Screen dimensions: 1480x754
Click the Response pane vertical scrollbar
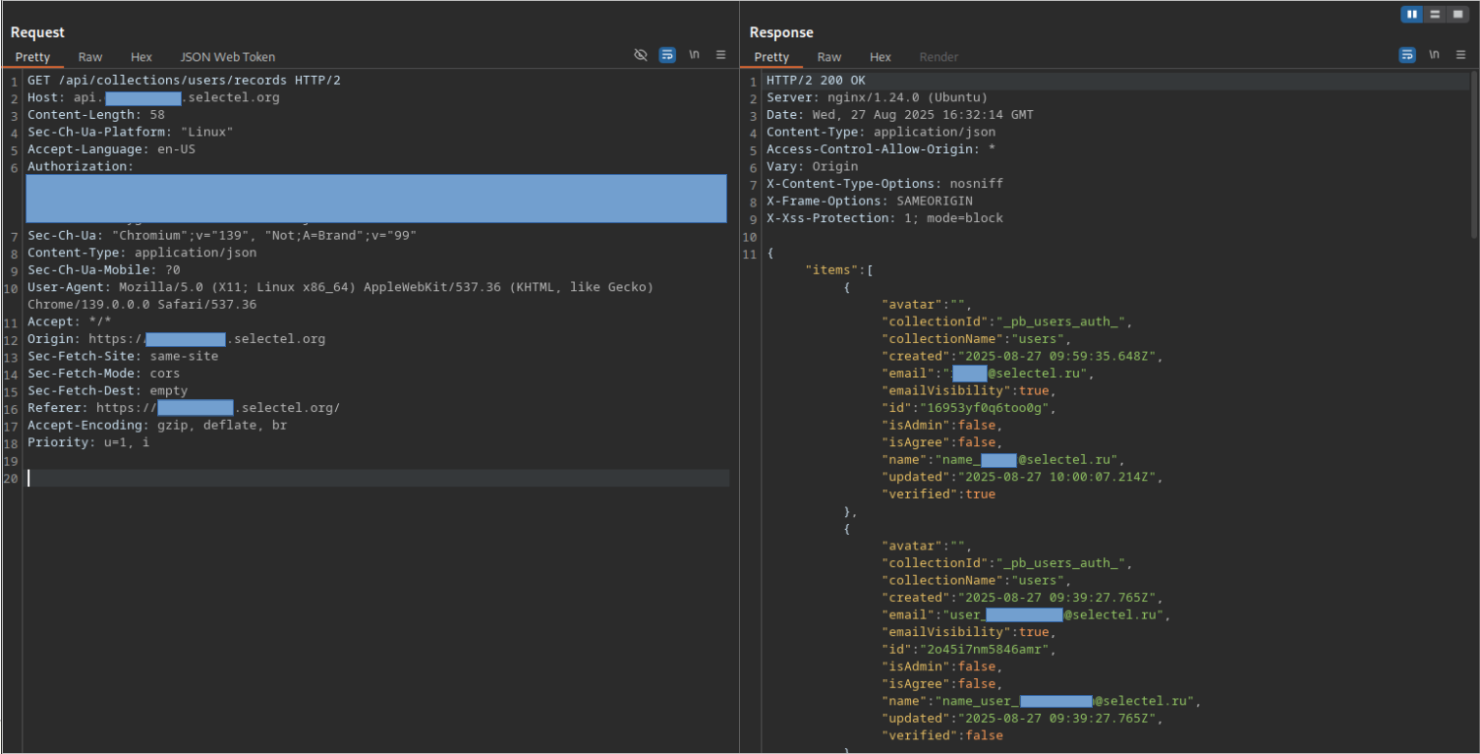tap(1473, 152)
